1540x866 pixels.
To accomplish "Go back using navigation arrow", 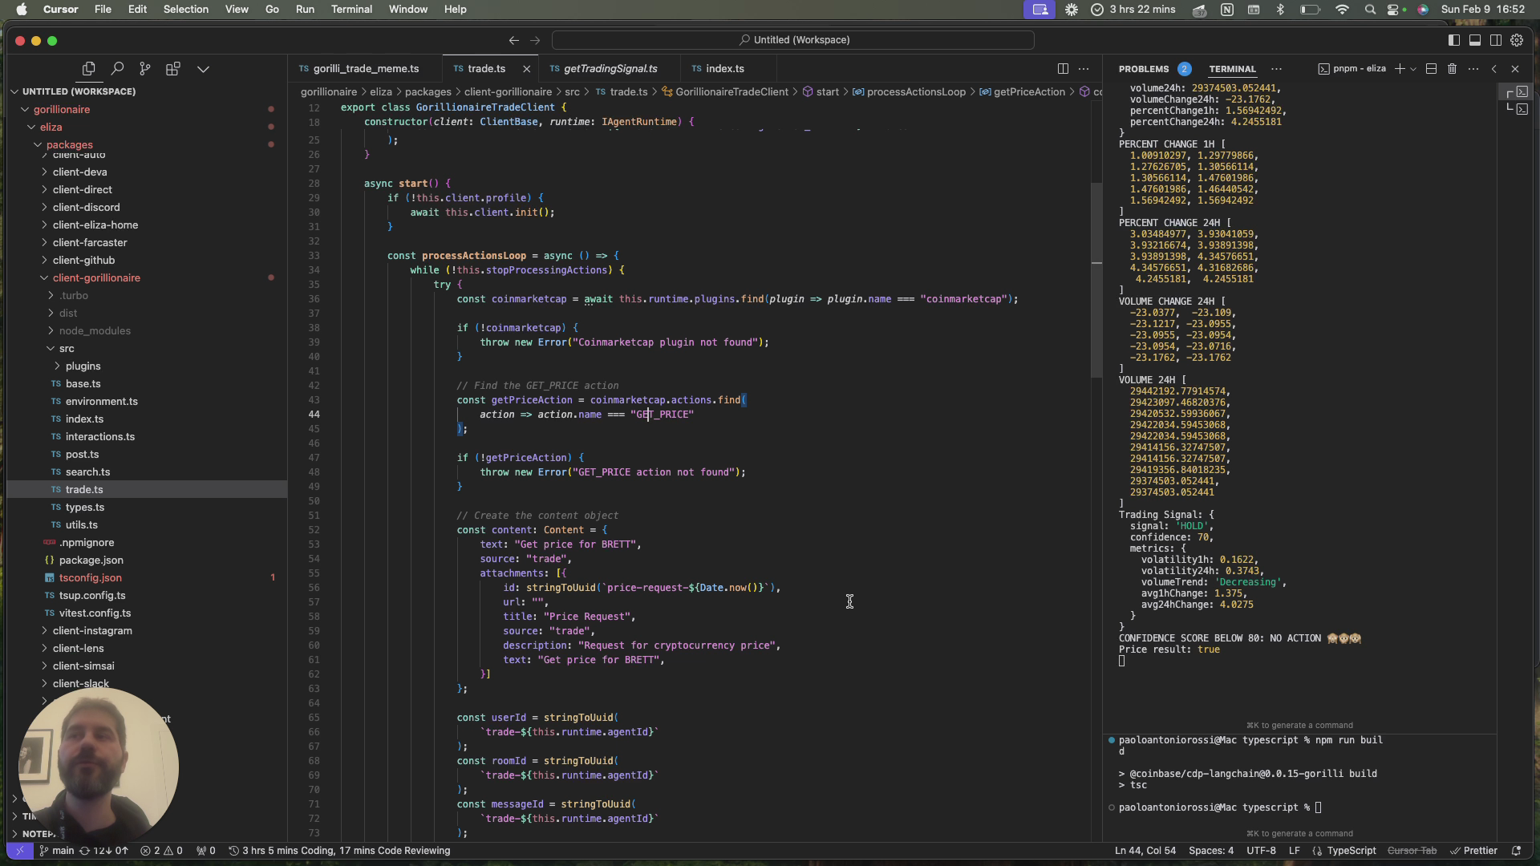I will (513, 40).
